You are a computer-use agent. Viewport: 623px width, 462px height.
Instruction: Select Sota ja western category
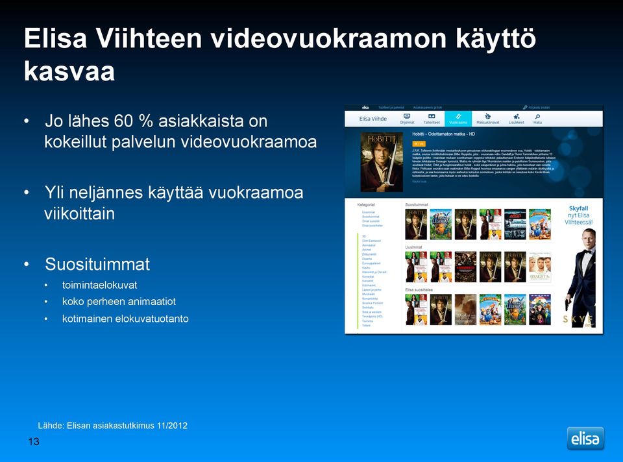(x=371, y=312)
